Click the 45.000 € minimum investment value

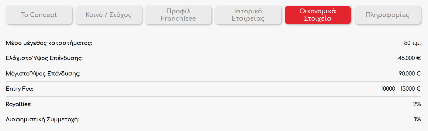point(409,58)
